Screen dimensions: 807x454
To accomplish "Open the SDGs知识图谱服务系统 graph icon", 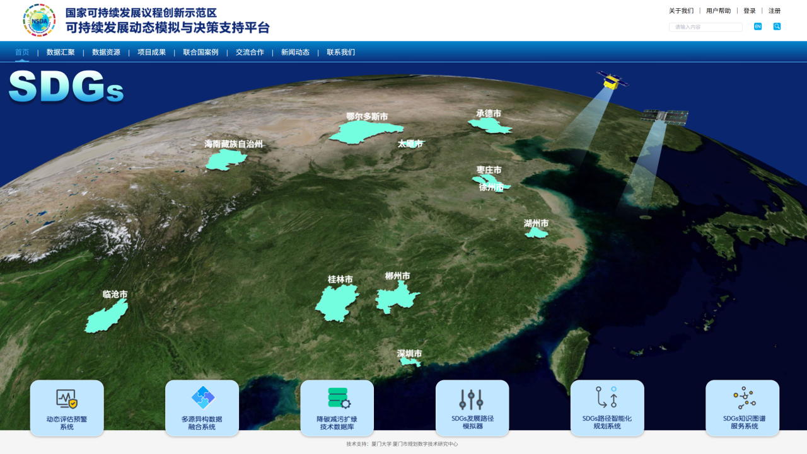I will (x=743, y=398).
